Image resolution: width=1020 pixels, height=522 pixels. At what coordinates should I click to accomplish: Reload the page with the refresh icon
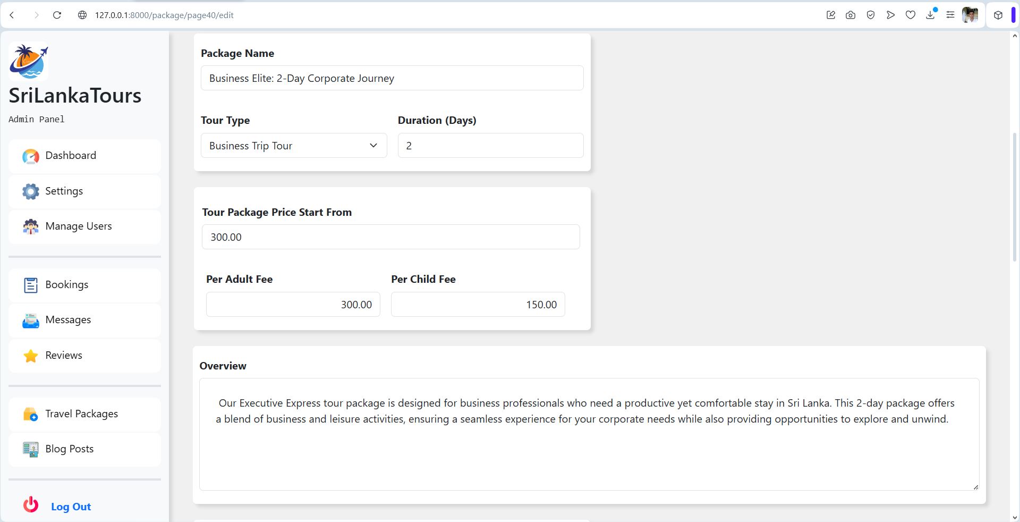click(57, 15)
